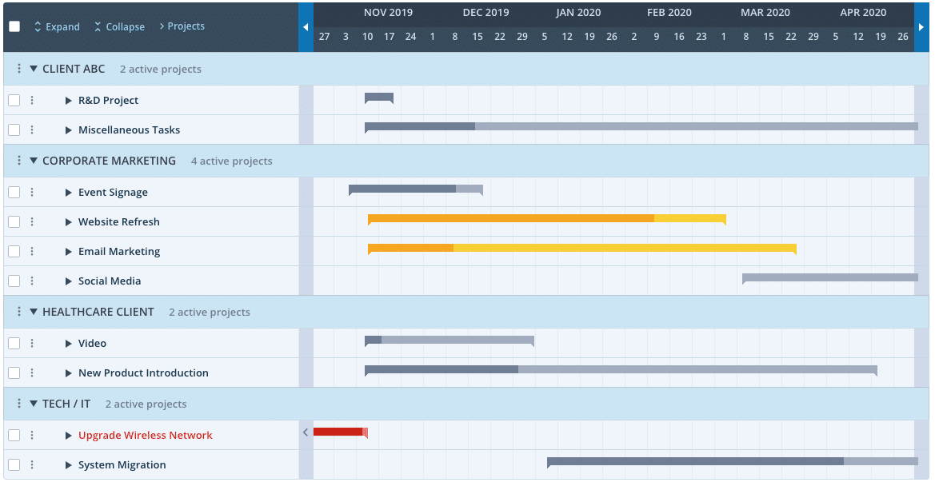This screenshot has width=935, height=486.
Task: Click the orange Website Refresh progress bar
Action: [512, 218]
